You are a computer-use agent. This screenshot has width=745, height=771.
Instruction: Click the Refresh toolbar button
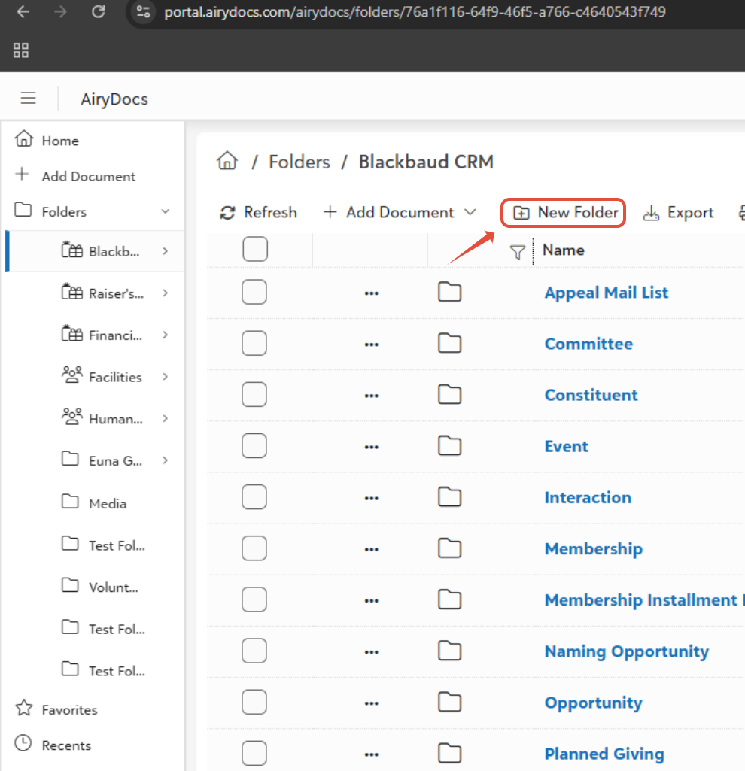[x=258, y=212]
